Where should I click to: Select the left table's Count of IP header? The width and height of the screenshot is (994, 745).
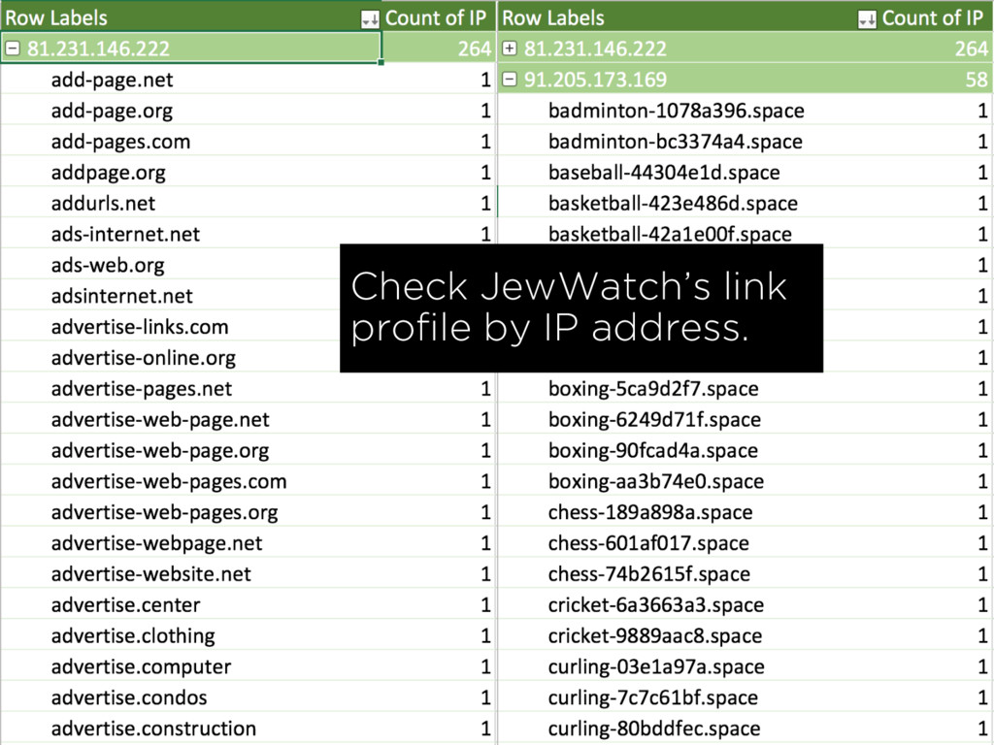(436, 17)
